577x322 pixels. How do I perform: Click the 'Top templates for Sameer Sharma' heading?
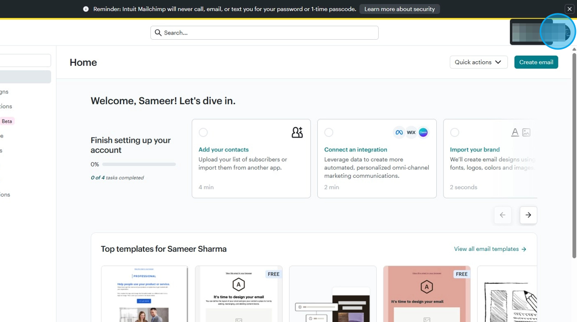[164, 249]
